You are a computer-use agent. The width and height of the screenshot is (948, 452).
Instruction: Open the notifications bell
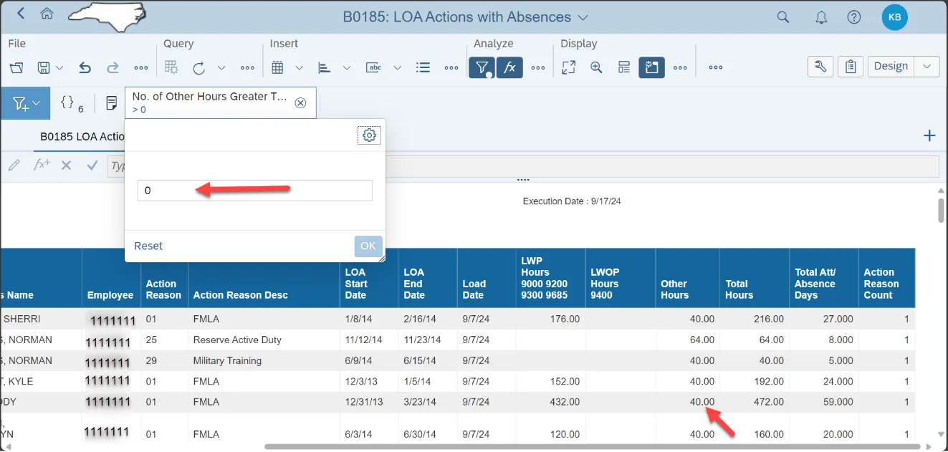coord(822,17)
